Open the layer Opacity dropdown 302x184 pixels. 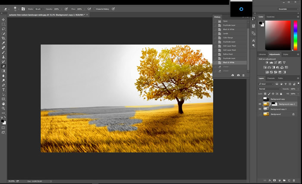coord(298,89)
